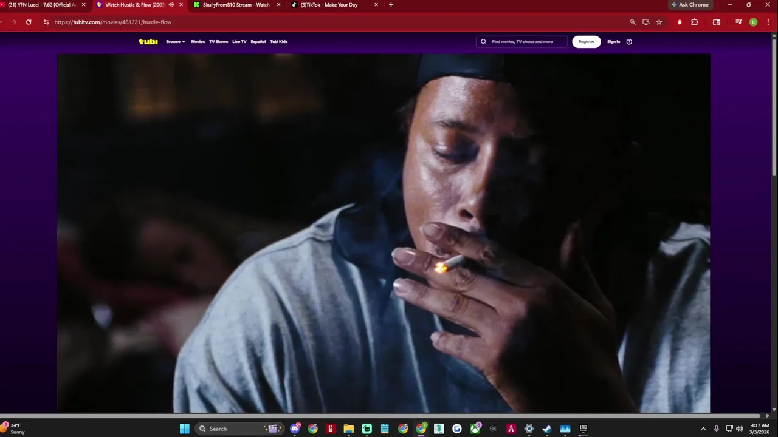Image resolution: width=778 pixels, height=437 pixels.
Task: Click the Sign In link
Action: [614, 42]
